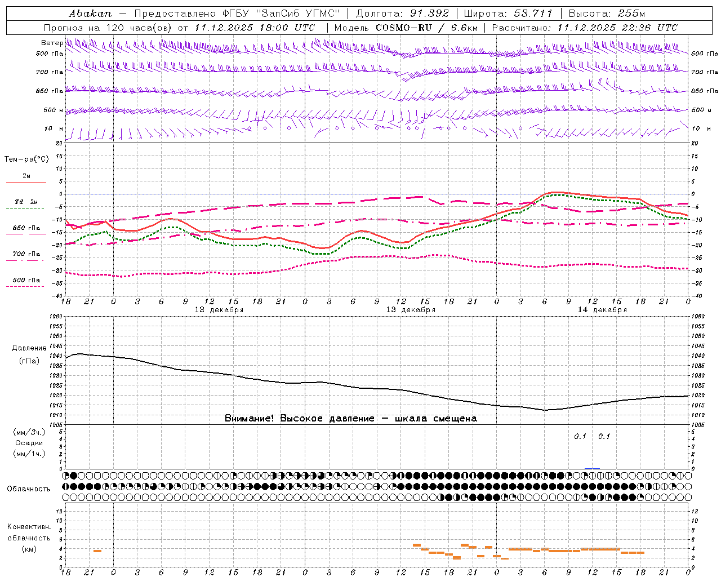Click the 10 м wind level label on left
Screen dimensions: 721x577
pos(54,128)
